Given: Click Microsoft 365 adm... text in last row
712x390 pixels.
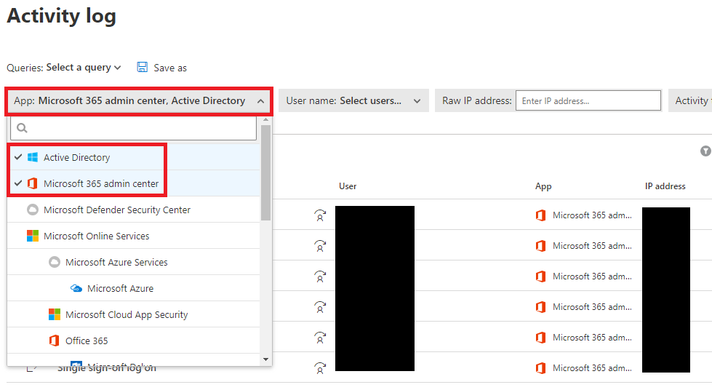Looking at the screenshot, I should [592, 368].
